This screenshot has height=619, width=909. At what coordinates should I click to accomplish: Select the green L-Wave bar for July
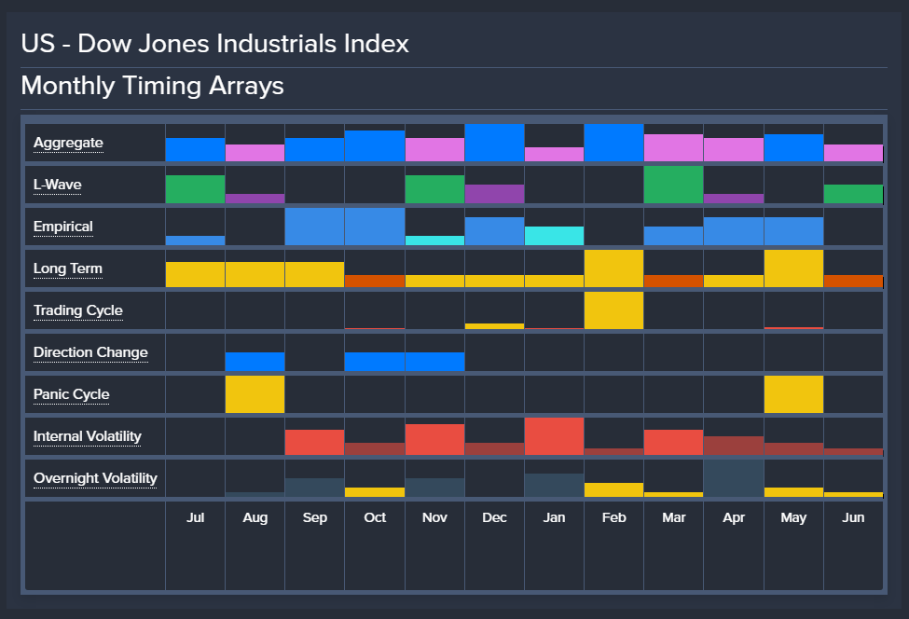(196, 189)
